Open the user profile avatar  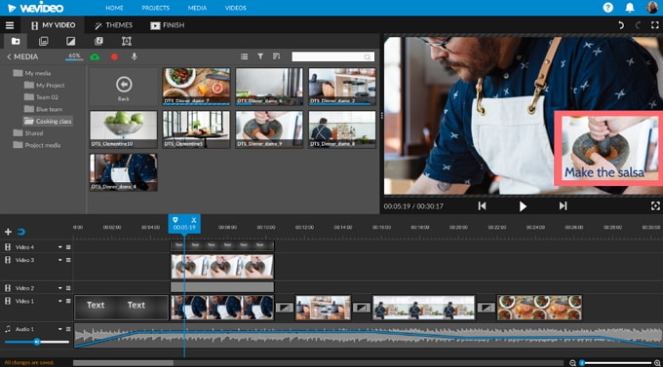tap(652, 8)
